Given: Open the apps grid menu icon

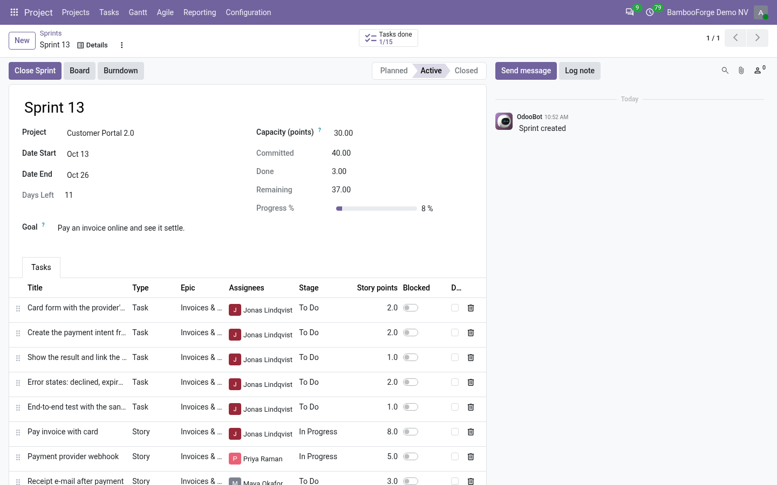Looking at the screenshot, I should tap(15, 12).
